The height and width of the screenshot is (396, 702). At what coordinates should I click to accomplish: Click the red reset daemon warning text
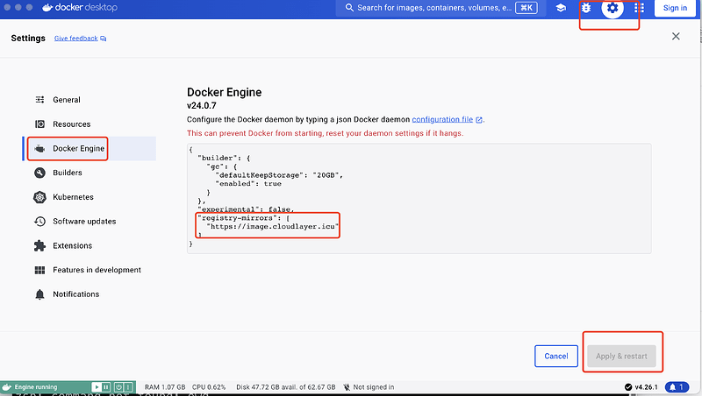pos(325,133)
